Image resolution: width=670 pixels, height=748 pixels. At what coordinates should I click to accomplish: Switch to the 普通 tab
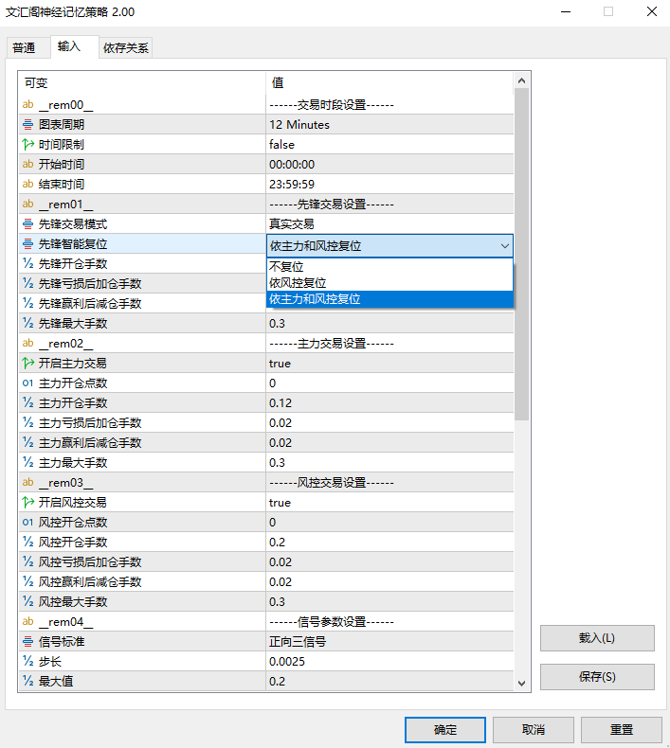[x=24, y=47]
